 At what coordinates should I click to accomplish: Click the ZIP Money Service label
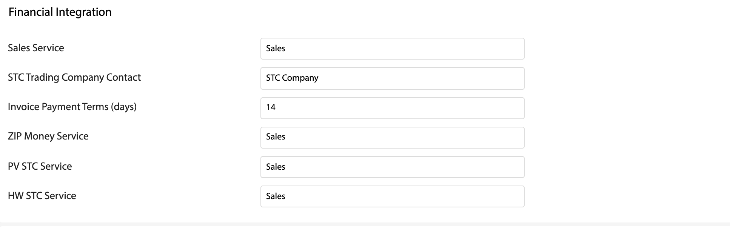click(x=48, y=136)
